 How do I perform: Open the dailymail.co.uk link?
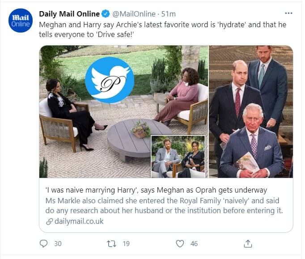pos(79,221)
